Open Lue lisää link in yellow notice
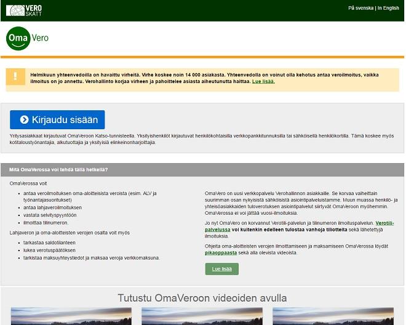Viewport: 406px width, 325px height. coord(263,81)
